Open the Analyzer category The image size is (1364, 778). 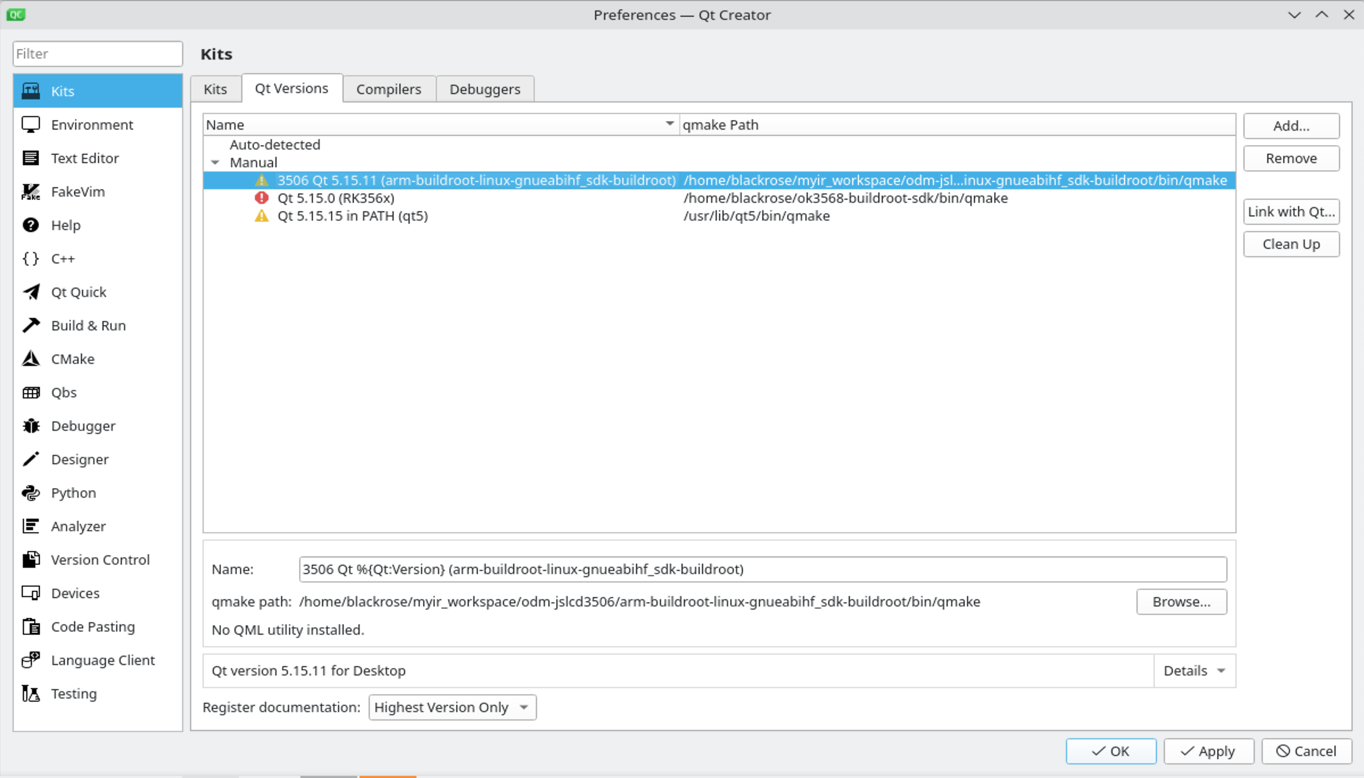click(x=98, y=527)
